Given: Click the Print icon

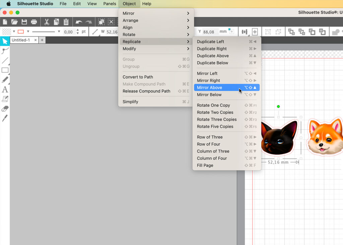Looking at the screenshot, I should point(34,22).
